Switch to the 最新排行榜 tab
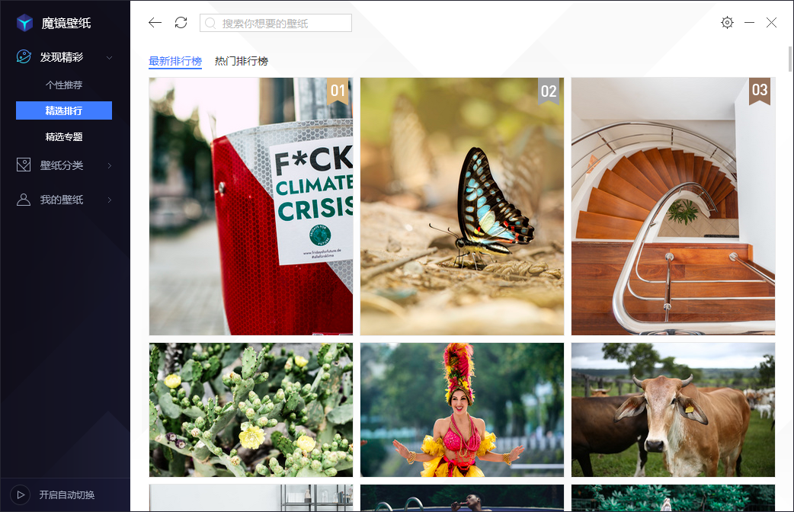Screen dimensions: 794x512 [x=175, y=61]
